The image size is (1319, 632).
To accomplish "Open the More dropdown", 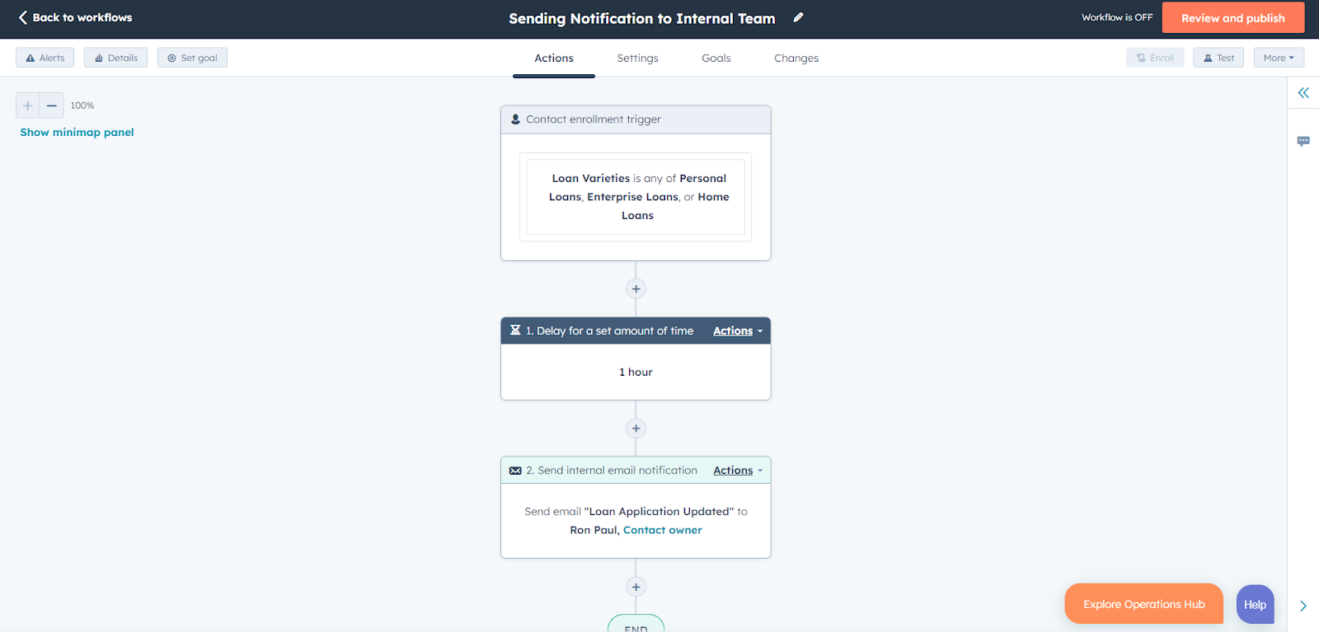I will pyautogui.click(x=1279, y=58).
